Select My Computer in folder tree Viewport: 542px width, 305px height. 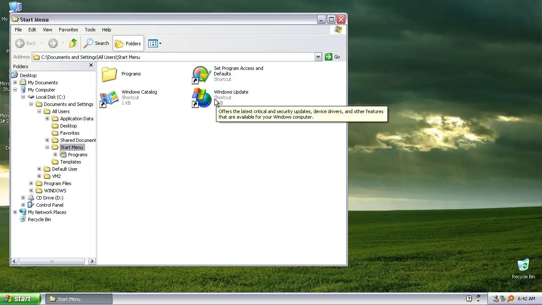coord(41,90)
